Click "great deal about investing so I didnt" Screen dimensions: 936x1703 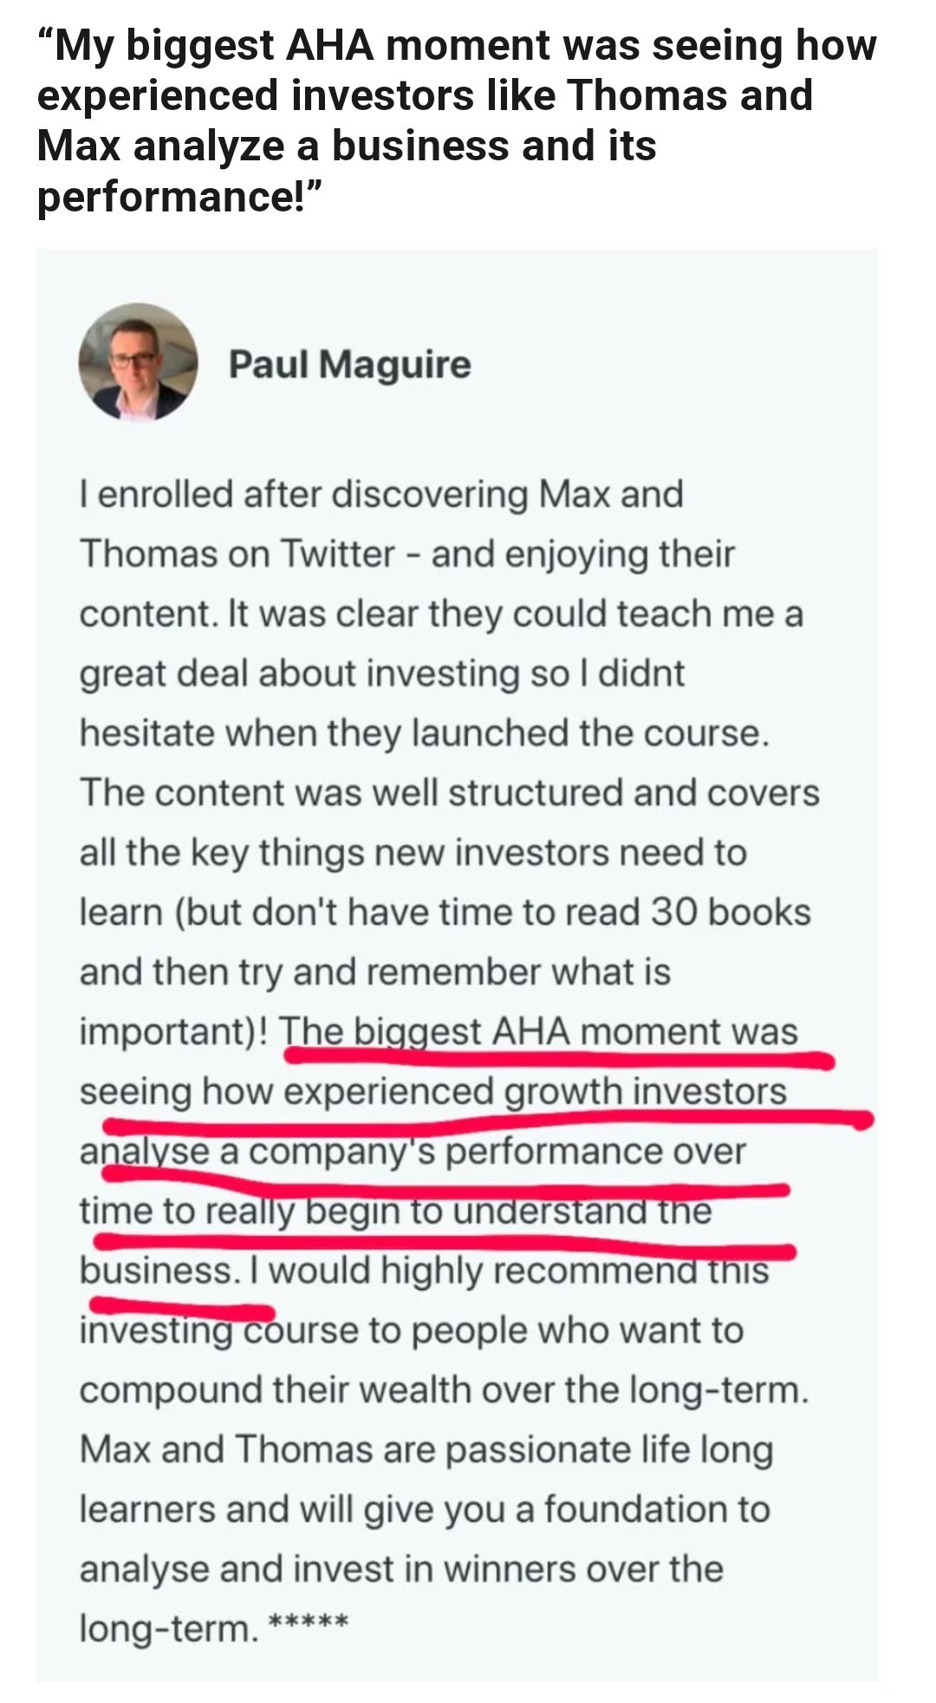382,673
